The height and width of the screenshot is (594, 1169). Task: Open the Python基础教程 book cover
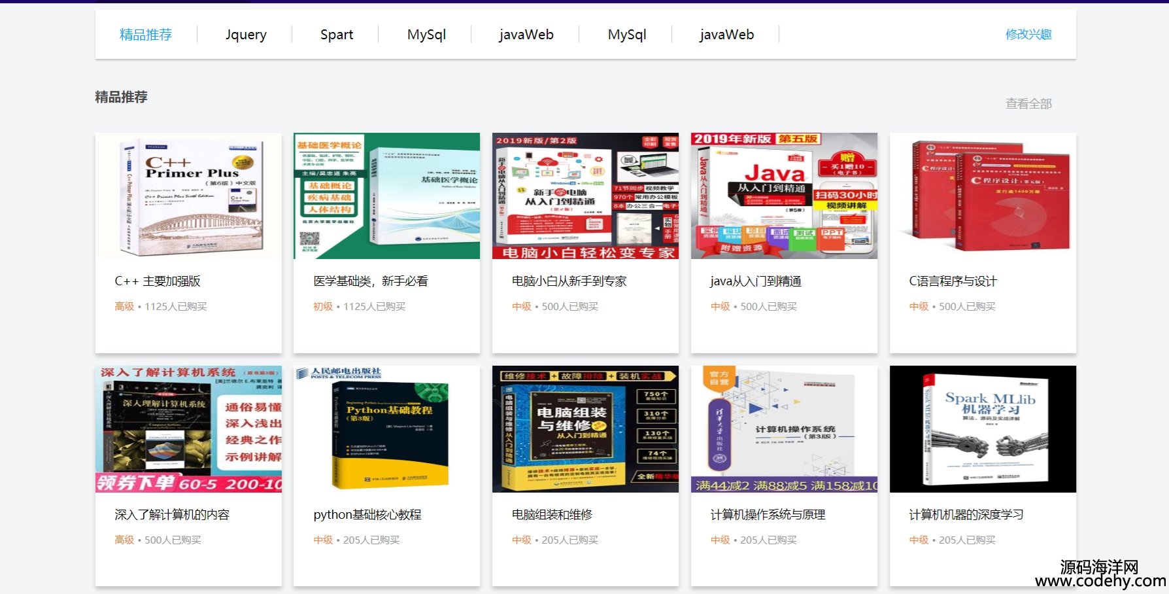click(386, 429)
